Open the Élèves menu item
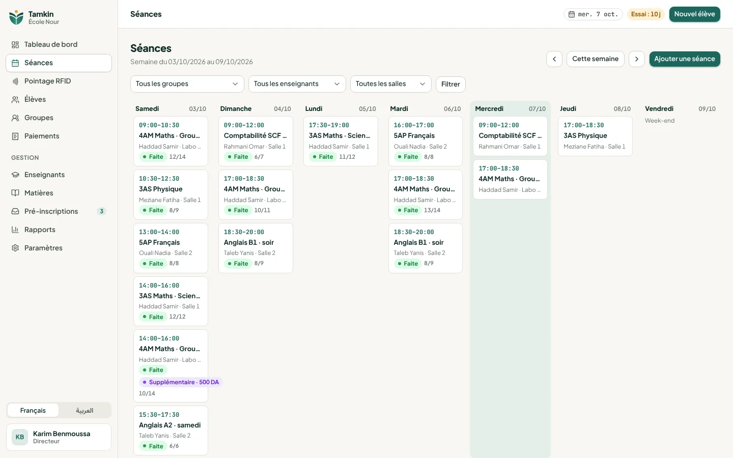 [x=59, y=100]
